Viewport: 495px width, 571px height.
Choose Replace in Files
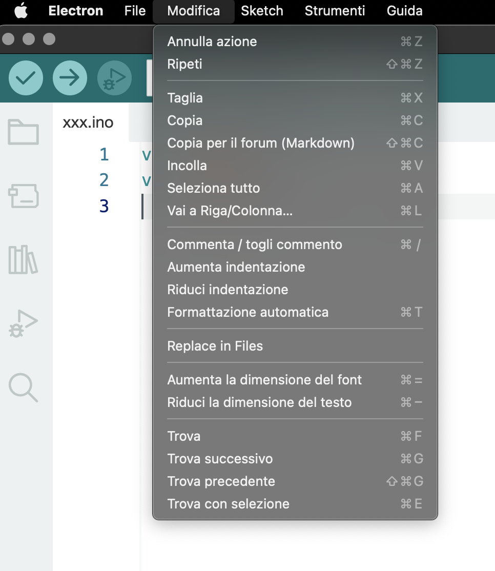295,346
